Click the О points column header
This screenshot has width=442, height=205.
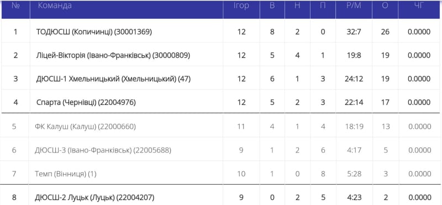pos(385,6)
